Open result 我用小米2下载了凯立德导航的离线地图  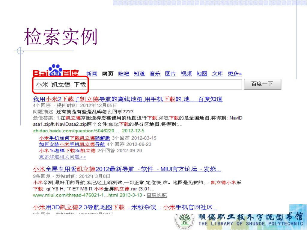[128, 99]
